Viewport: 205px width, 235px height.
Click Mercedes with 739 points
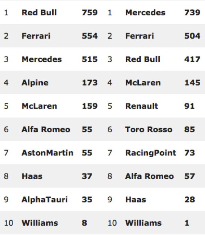[145, 13]
